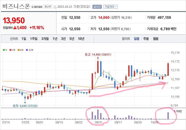This screenshot has width=186, height=130.
Task: Click the 최고 14,400 (09/01) label
Action: pos(98,55)
